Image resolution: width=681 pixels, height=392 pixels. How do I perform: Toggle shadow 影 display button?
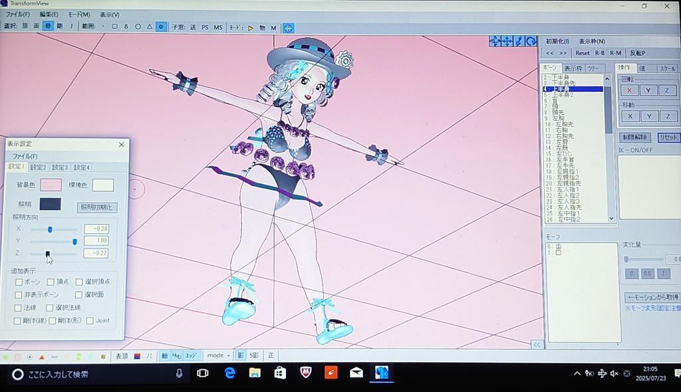[x=241, y=355]
